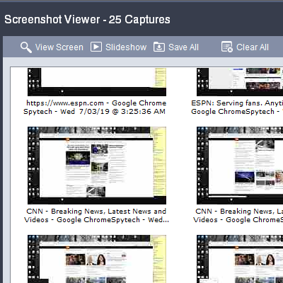
Task: Click the Screenshot Viewer - 25 Captures title
Action: coord(87,20)
